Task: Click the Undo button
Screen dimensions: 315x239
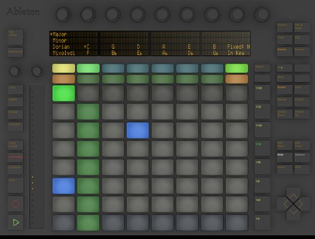Action: [x=16, y=90]
